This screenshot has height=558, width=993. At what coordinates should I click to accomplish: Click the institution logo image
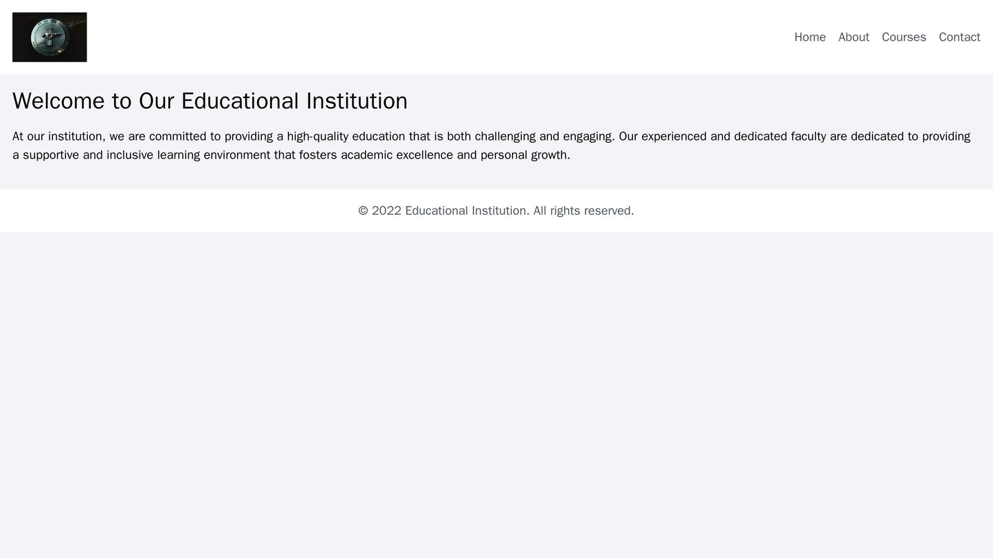coord(48,36)
